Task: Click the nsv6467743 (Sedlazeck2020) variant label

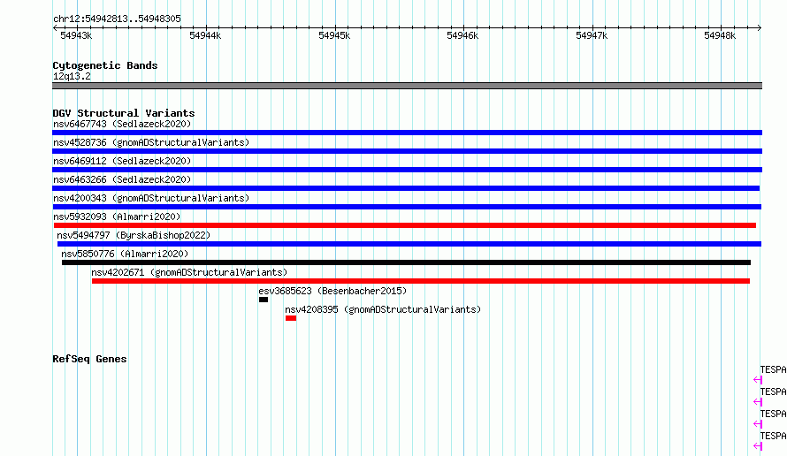Action: 122,124
